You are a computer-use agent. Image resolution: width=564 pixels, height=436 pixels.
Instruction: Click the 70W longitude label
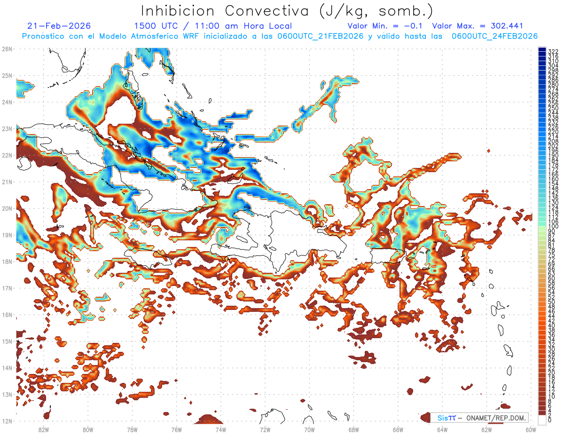[x=309, y=429]
